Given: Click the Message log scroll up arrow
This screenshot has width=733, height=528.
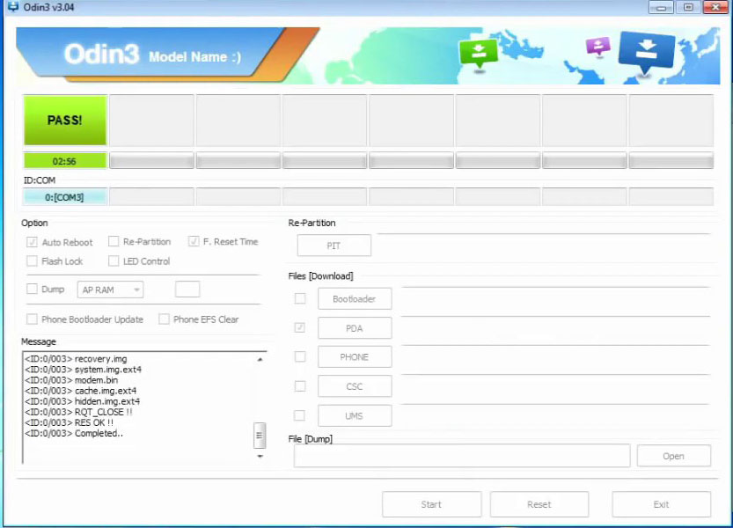Looking at the screenshot, I should [260, 359].
